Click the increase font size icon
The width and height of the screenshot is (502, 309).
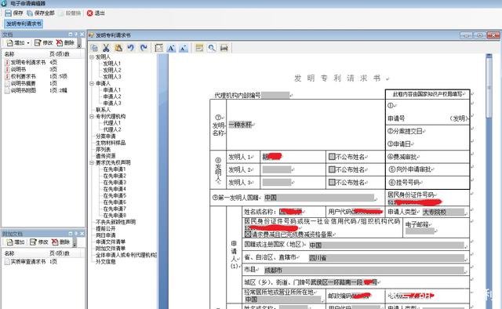171,48
